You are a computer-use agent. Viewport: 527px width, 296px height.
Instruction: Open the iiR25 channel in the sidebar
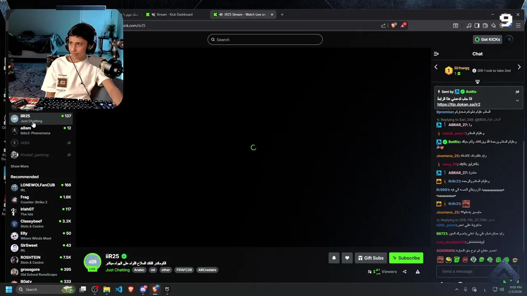[41, 118]
